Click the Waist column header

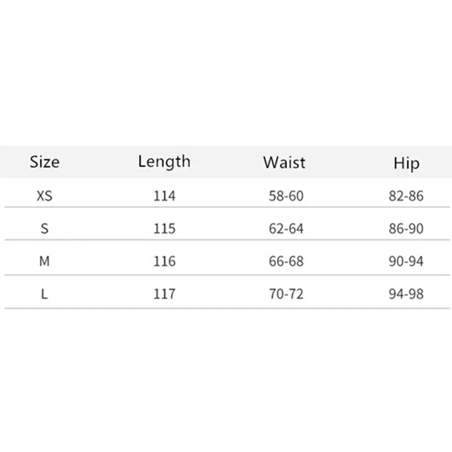(284, 163)
